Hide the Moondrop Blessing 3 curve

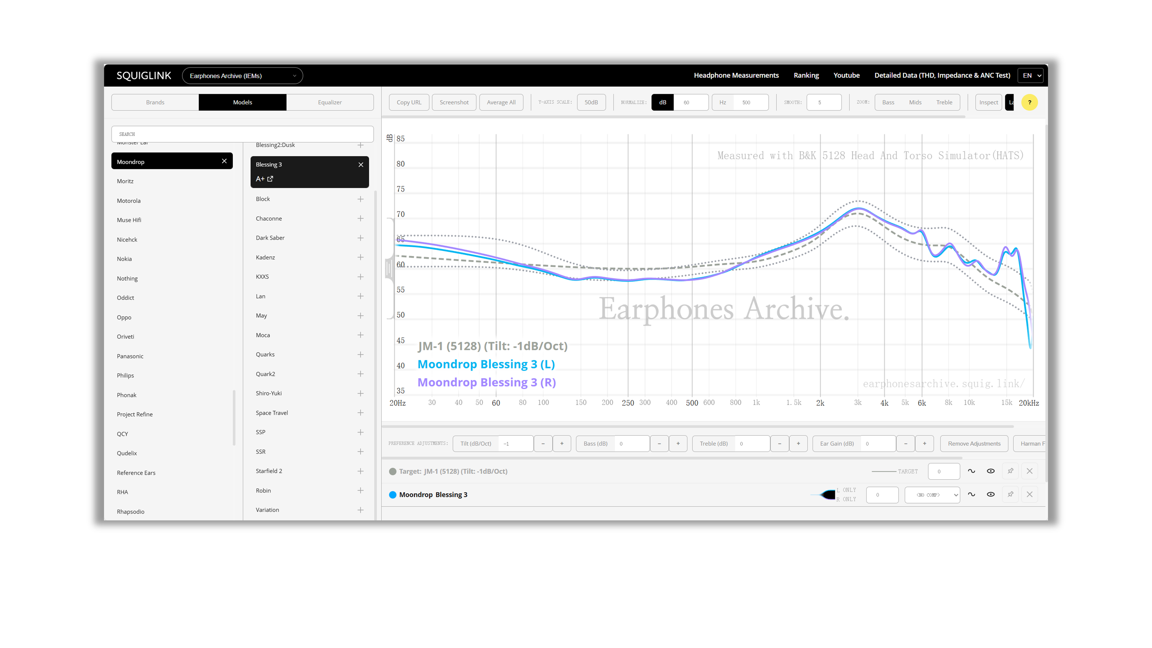(x=990, y=494)
